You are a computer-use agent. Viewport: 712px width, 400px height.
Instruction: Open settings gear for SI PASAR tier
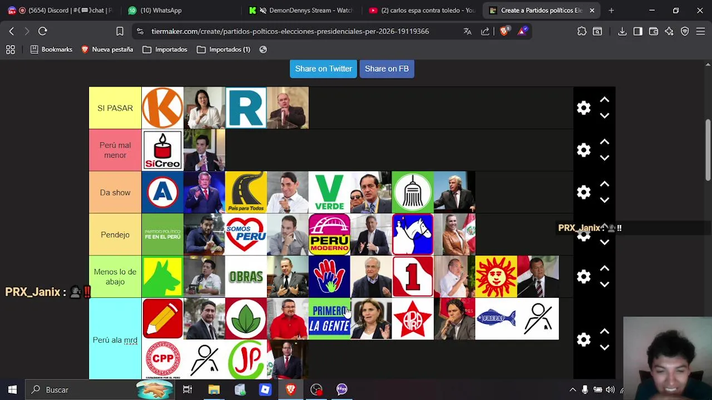tap(584, 108)
